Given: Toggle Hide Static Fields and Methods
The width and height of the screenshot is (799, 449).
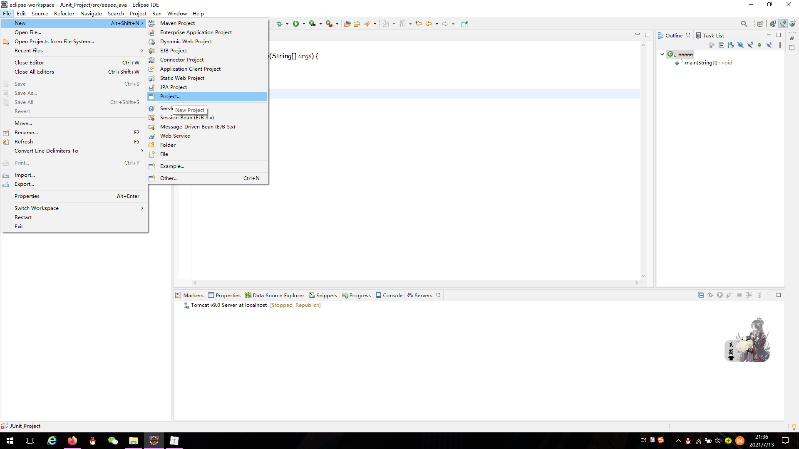Looking at the screenshot, I should coord(749,45).
